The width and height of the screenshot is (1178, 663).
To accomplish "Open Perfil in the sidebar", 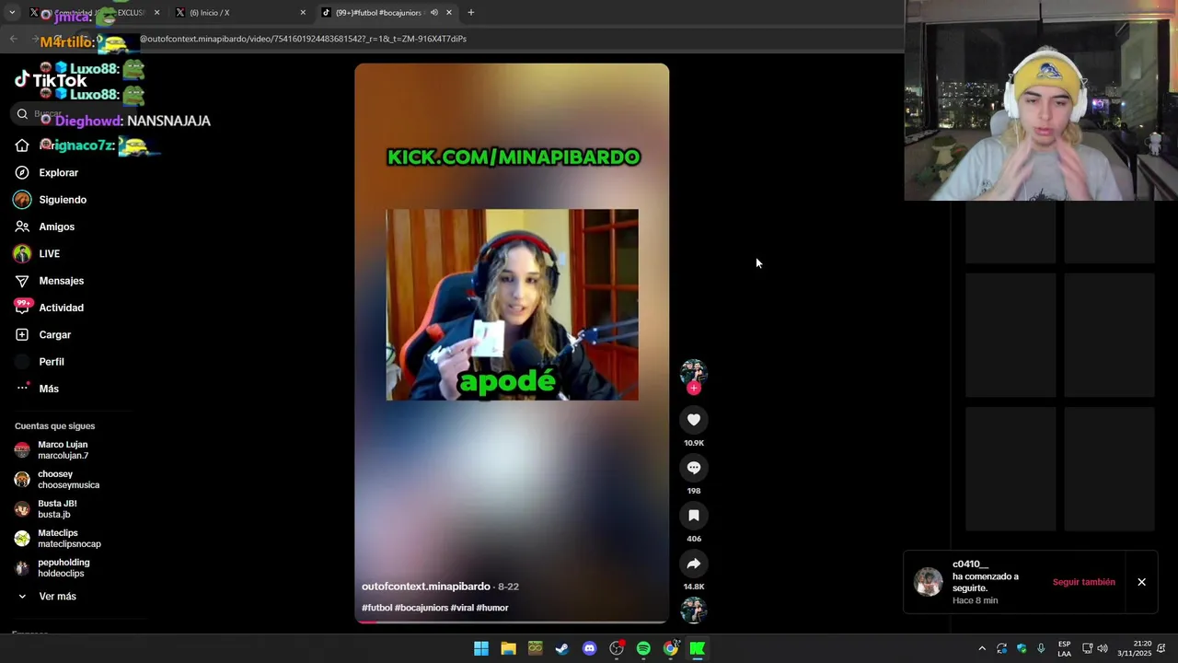I will (x=39, y=362).
